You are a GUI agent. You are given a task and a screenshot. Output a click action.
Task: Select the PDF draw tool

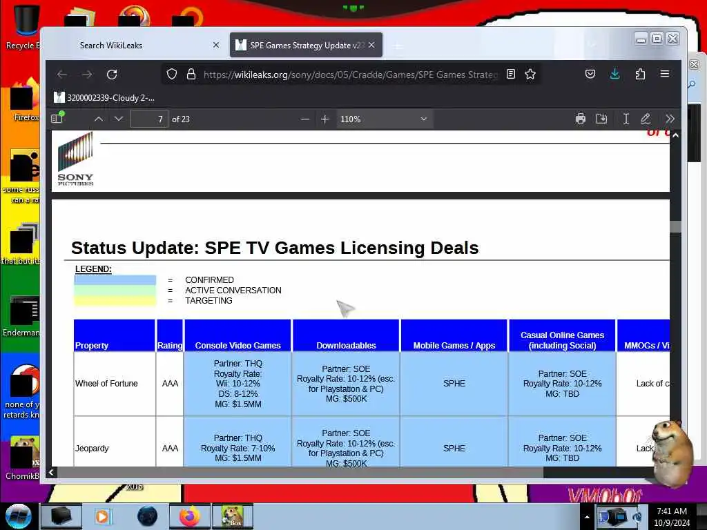pos(646,119)
